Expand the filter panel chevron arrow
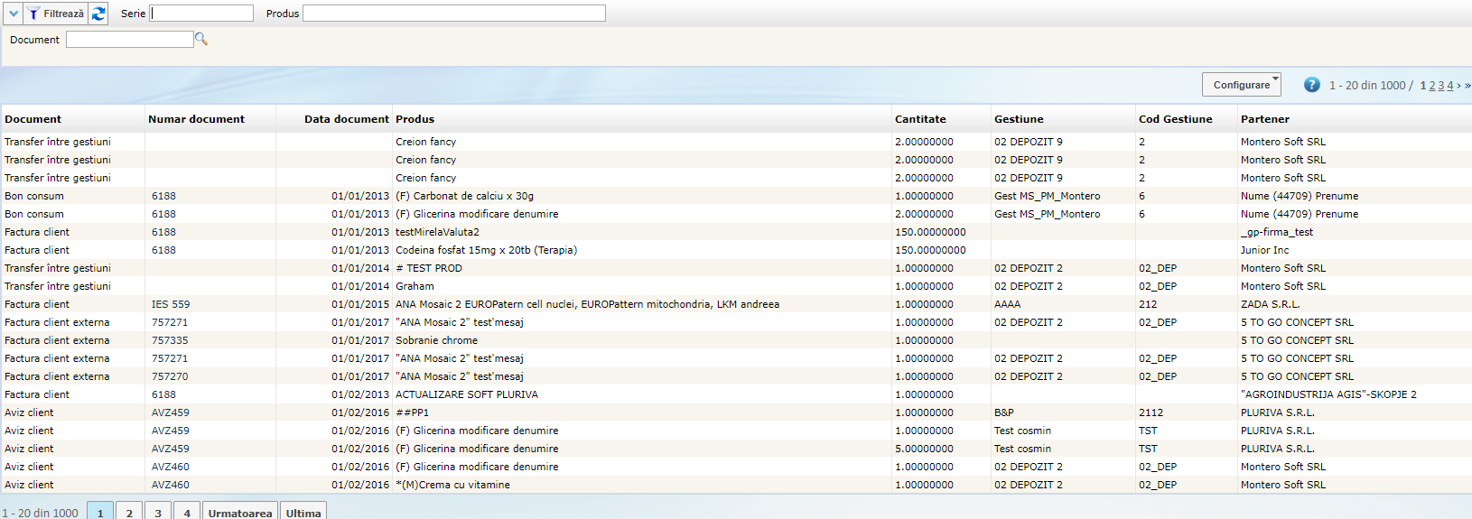 (14, 14)
